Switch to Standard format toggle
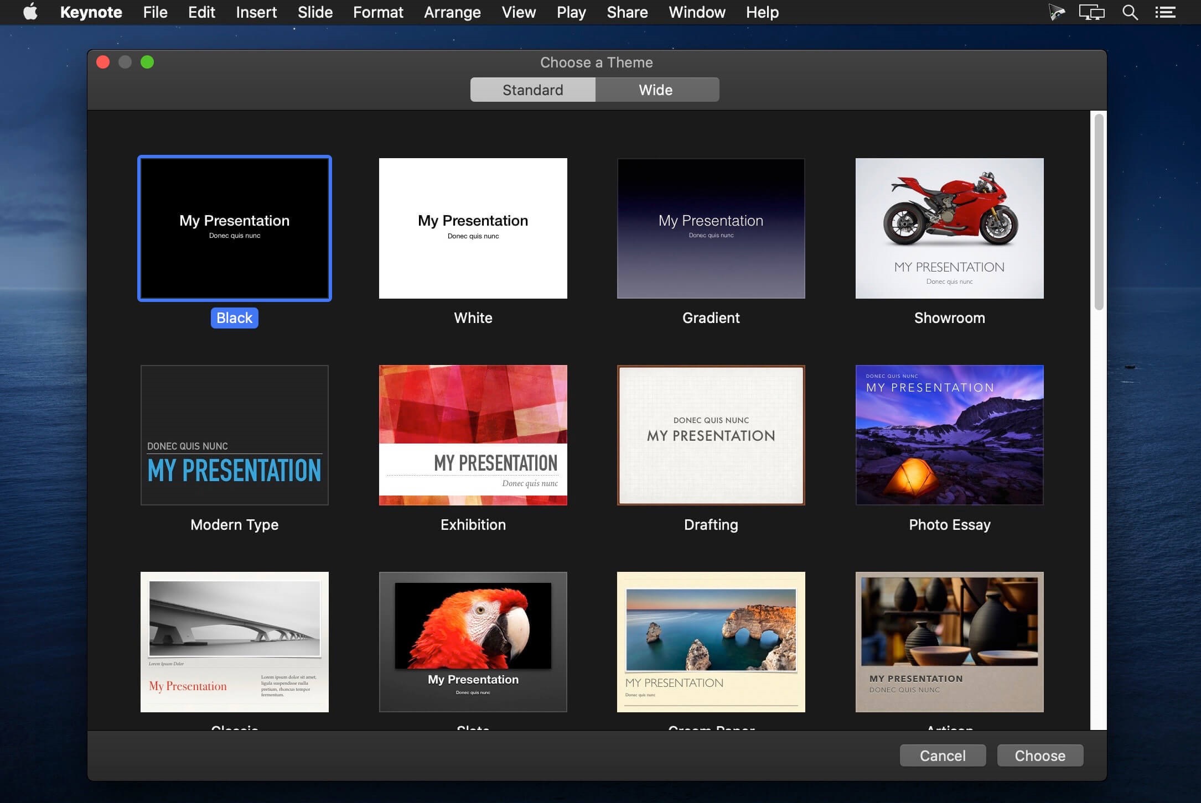 [x=533, y=88]
